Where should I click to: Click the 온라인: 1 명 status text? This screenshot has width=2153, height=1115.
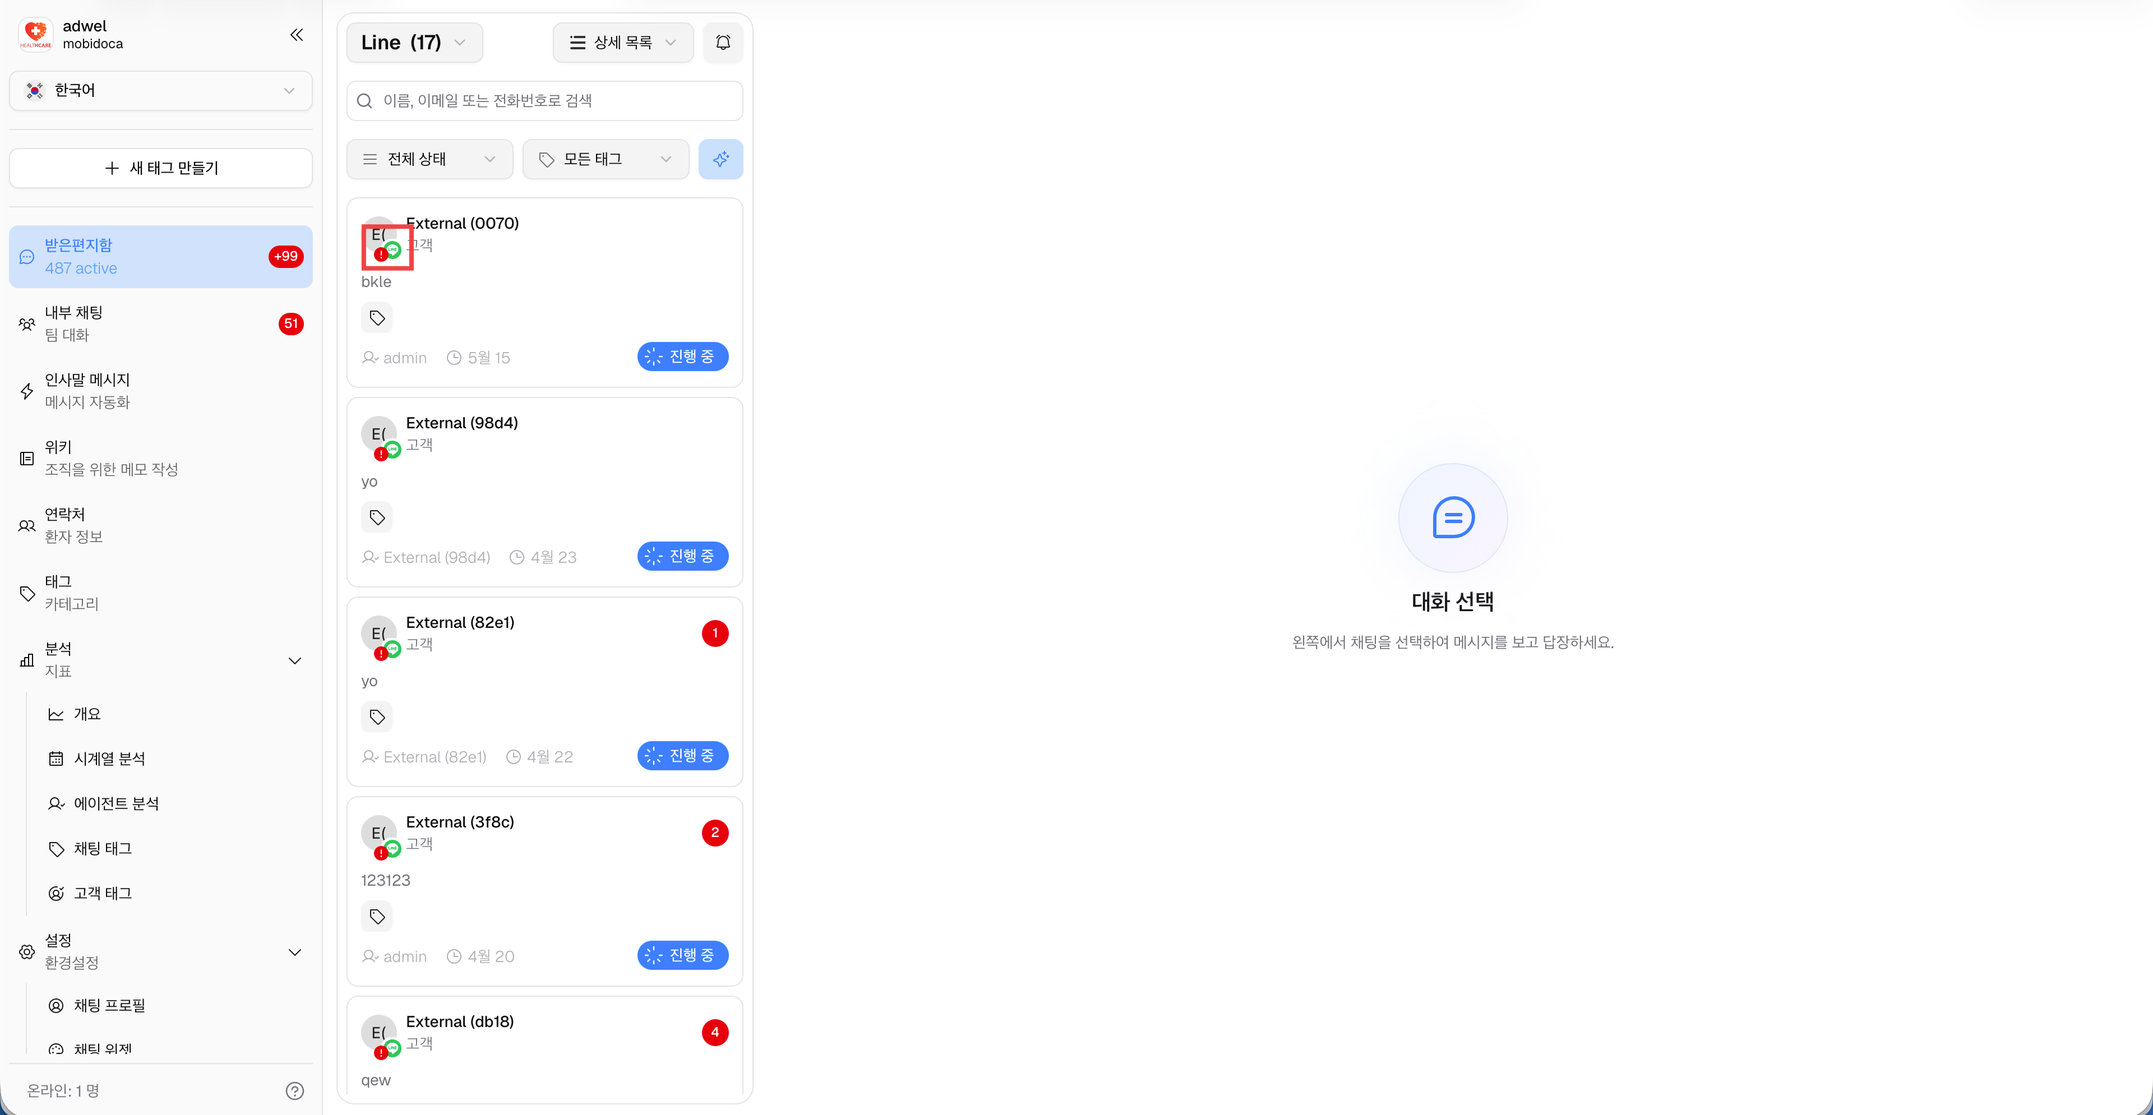[x=63, y=1091]
